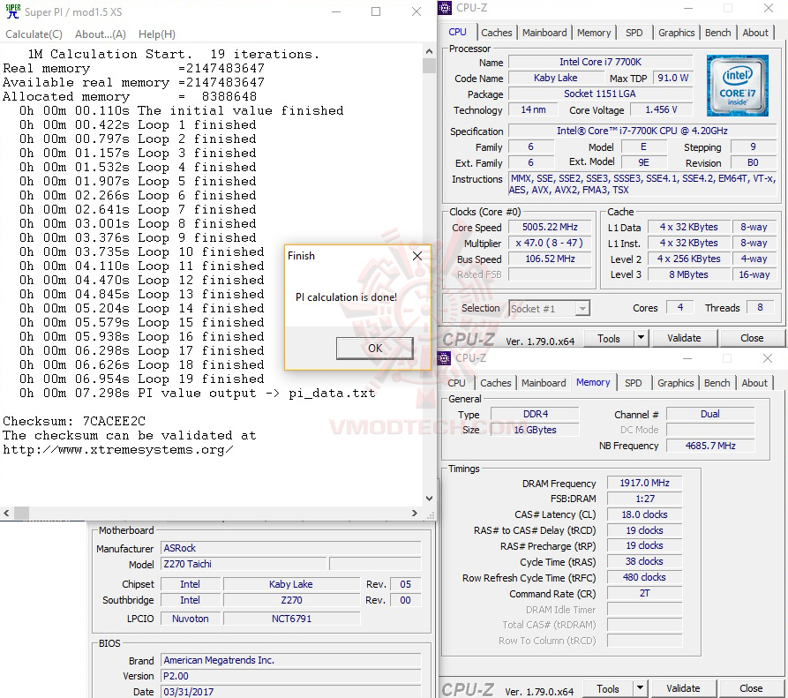Click Super PI horizontal scrollbar right arrow
788x698 pixels.
[x=415, y=513]
